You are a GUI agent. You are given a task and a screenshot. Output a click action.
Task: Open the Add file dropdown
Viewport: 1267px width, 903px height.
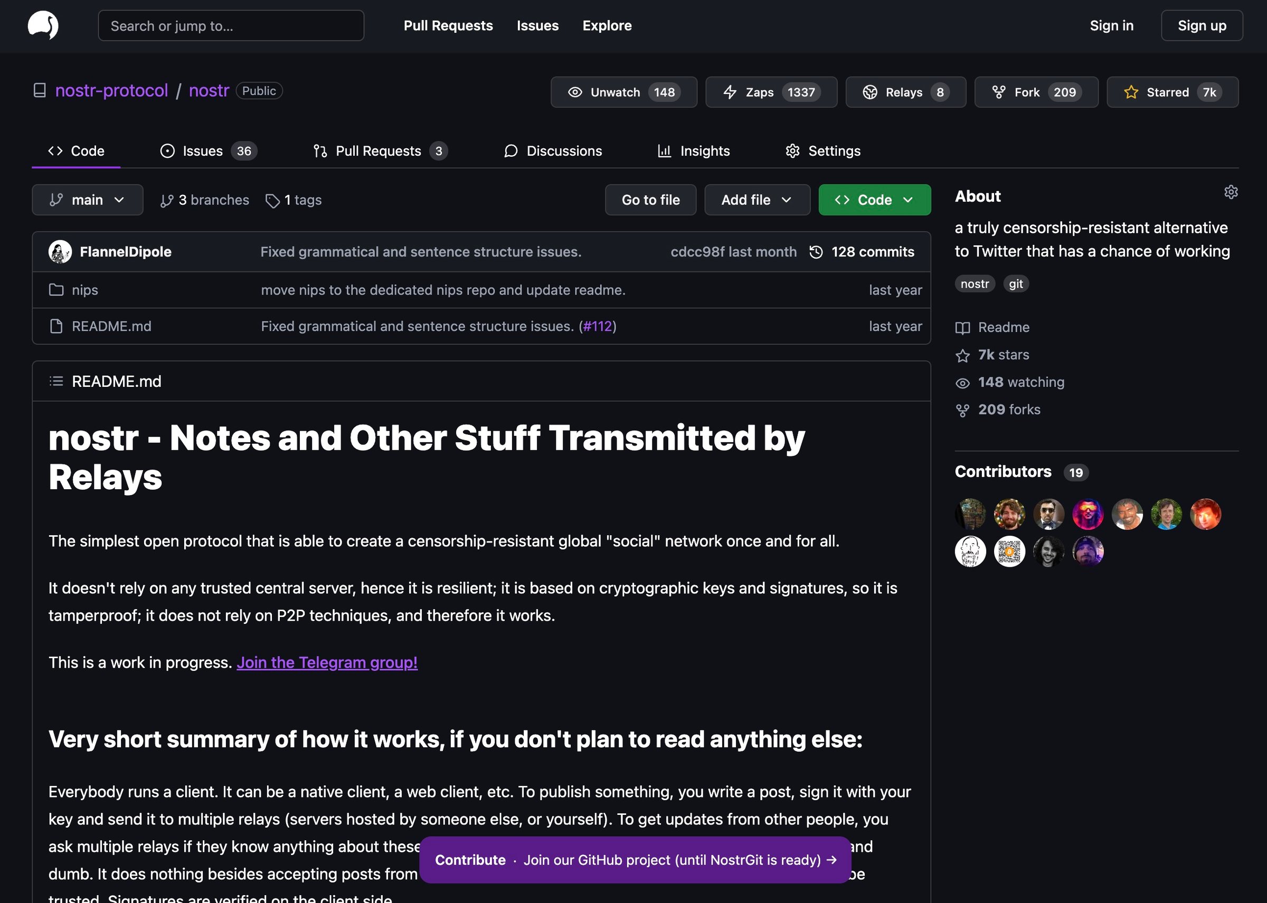point(757,200)
